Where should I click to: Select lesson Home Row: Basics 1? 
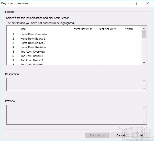33,39
